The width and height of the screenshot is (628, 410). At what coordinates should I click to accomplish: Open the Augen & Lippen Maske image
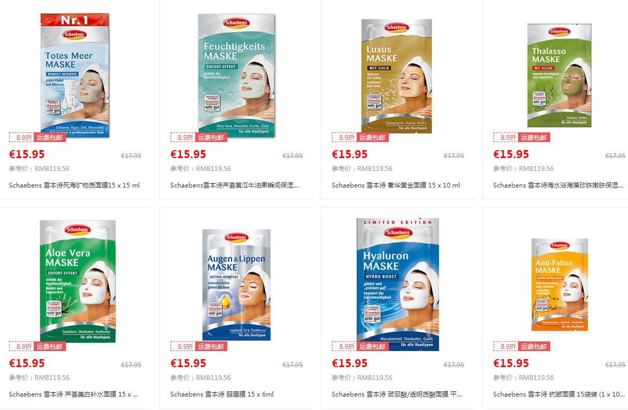click(237, 285)
